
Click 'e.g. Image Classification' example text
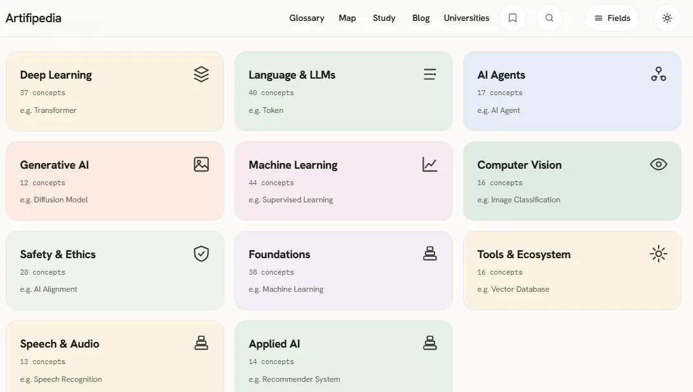pyautogui.click(x=519, y=200)
